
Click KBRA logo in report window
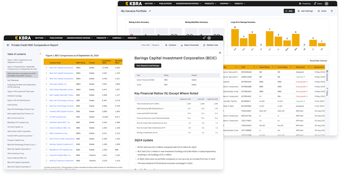pos(23,38)
